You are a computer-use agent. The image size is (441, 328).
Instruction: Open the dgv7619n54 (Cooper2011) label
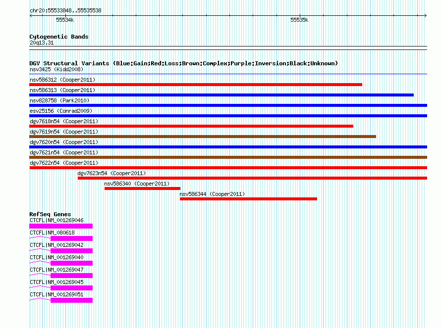(x=64, y=132)
